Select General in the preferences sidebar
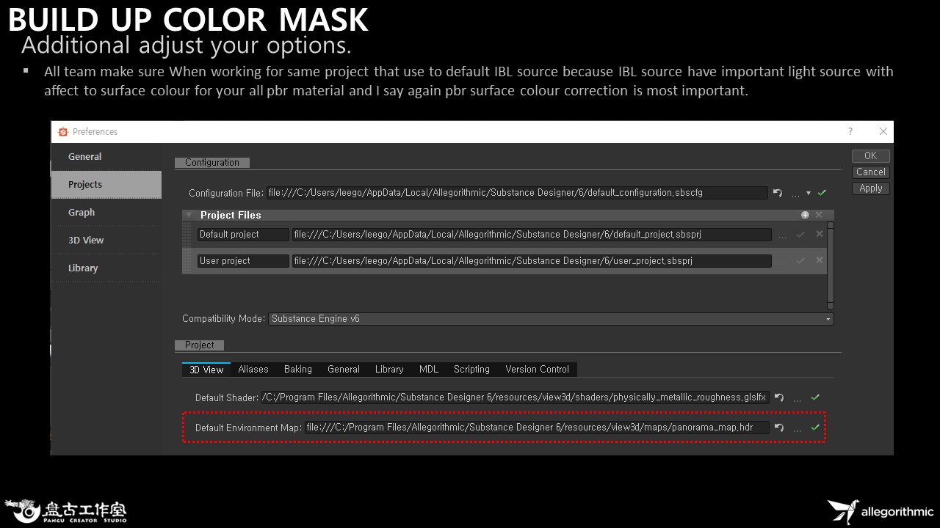940x528 pixels. 106,156
